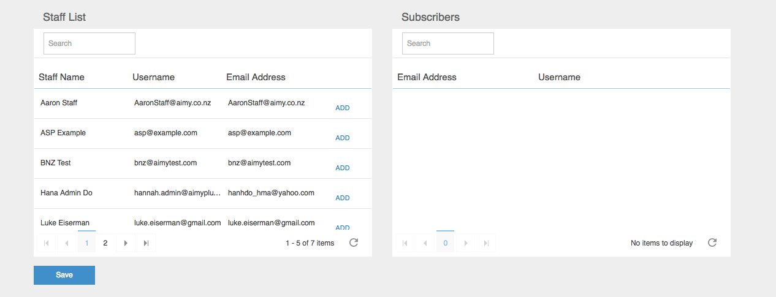Refresh the Subscribers grid
776x297 pixels.
pos(712,242)
